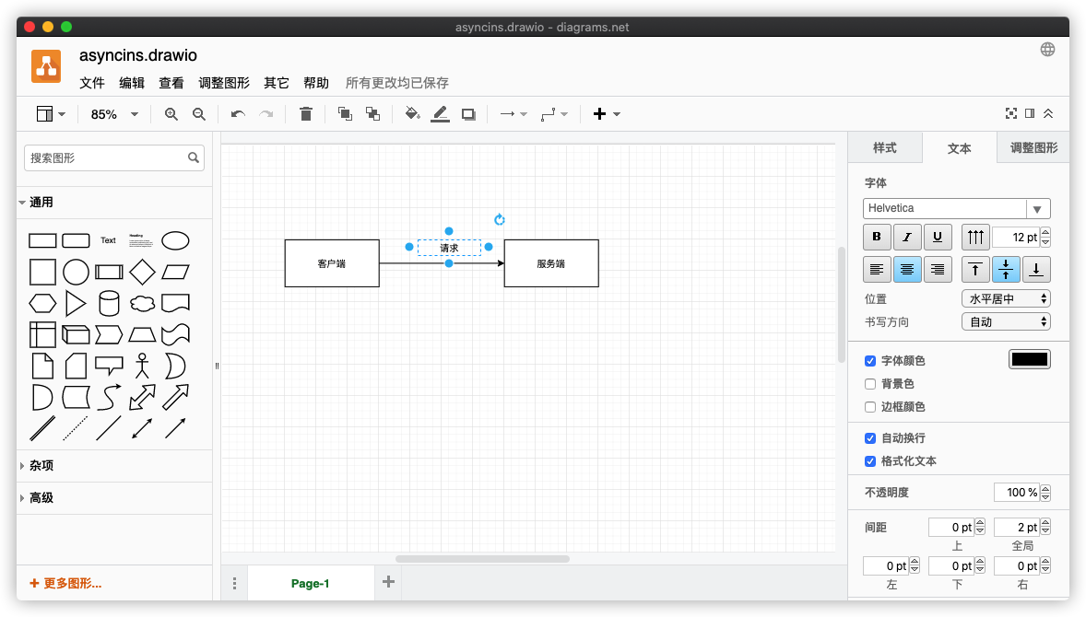The height and width of the screenshot is (617, 1086).
Task: Click the fill color bucket icon
Action: coord(412,114)
